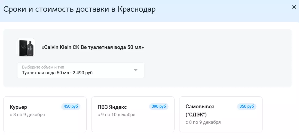Viewport: 299px width, 139px height.
Task: Expand the volume dropdown arrow
Action: (136, 70)
